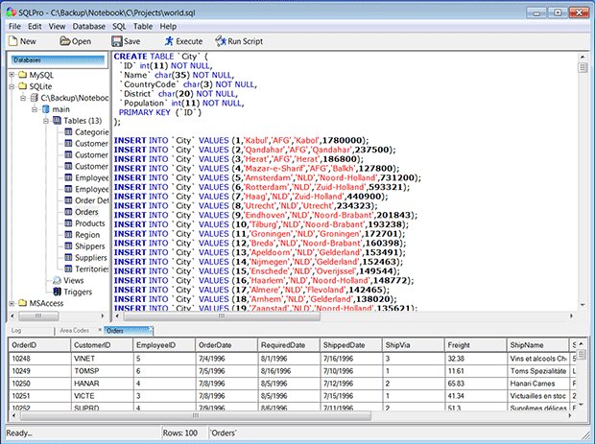The image size is (595, 444).
Task: Click the Products table icon
Action: (68, 222)
